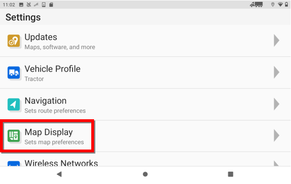Tap the battery status icon
The width and height of the screenshot is (291, 184).
286,5
